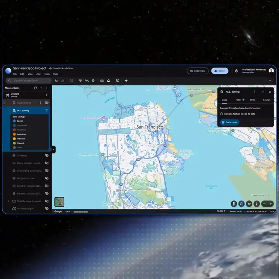Click the Search Google Earth field

(29, 81)
